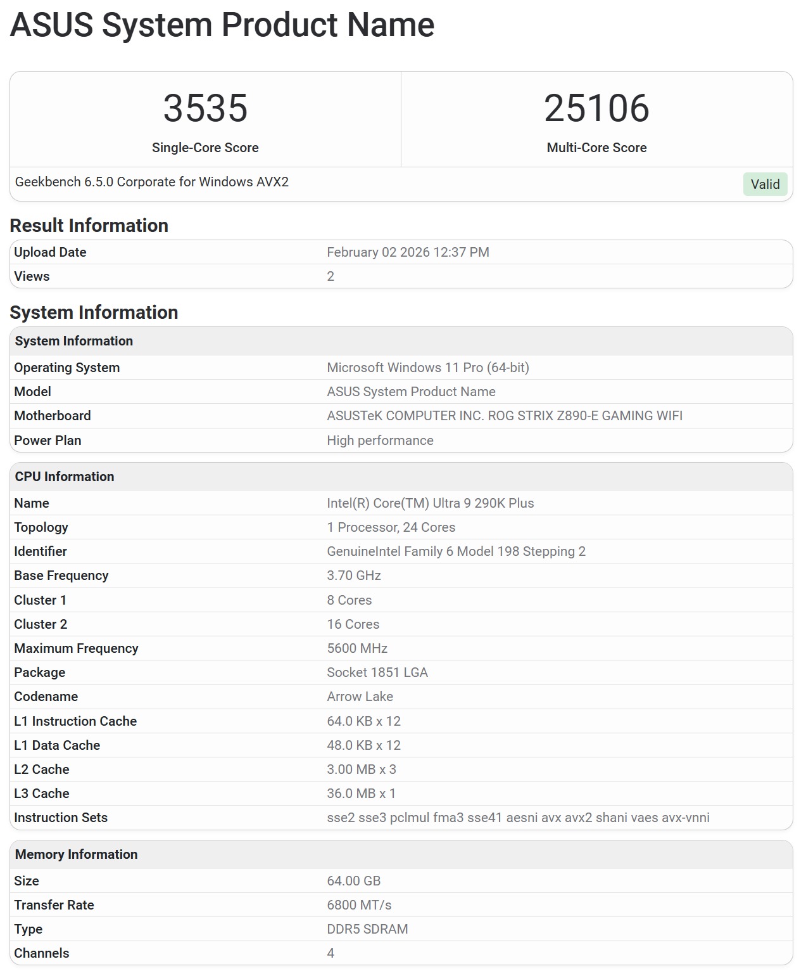Click the Memory Information table header
The width and height of the screenshot is (806, 971).
pyautogui.click(x=76, y=854)
